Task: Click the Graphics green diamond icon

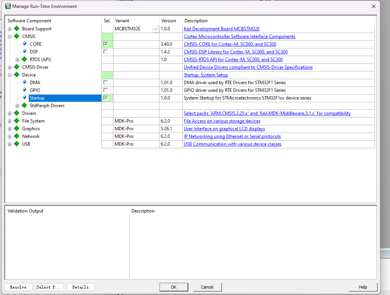Action: pos(17,128)
